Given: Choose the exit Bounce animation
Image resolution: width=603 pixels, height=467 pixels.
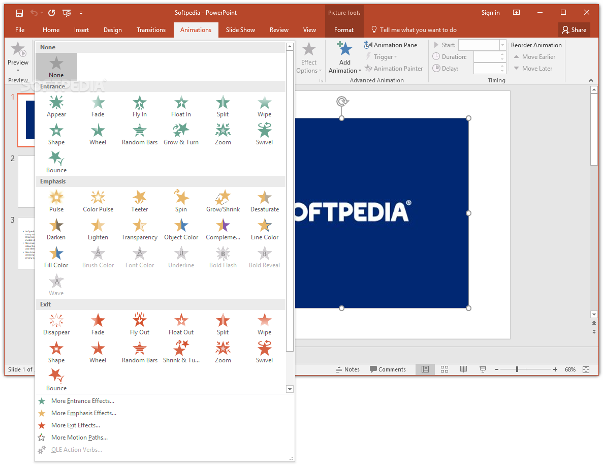Looking at the screenshot, I should coord(56,381).
